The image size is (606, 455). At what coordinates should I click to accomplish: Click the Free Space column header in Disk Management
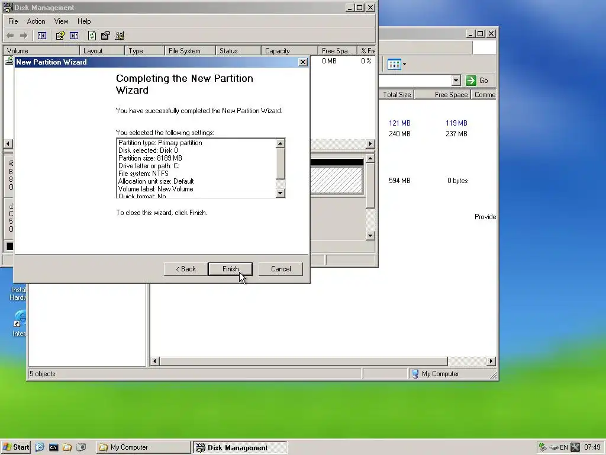(x=337, y=51)
